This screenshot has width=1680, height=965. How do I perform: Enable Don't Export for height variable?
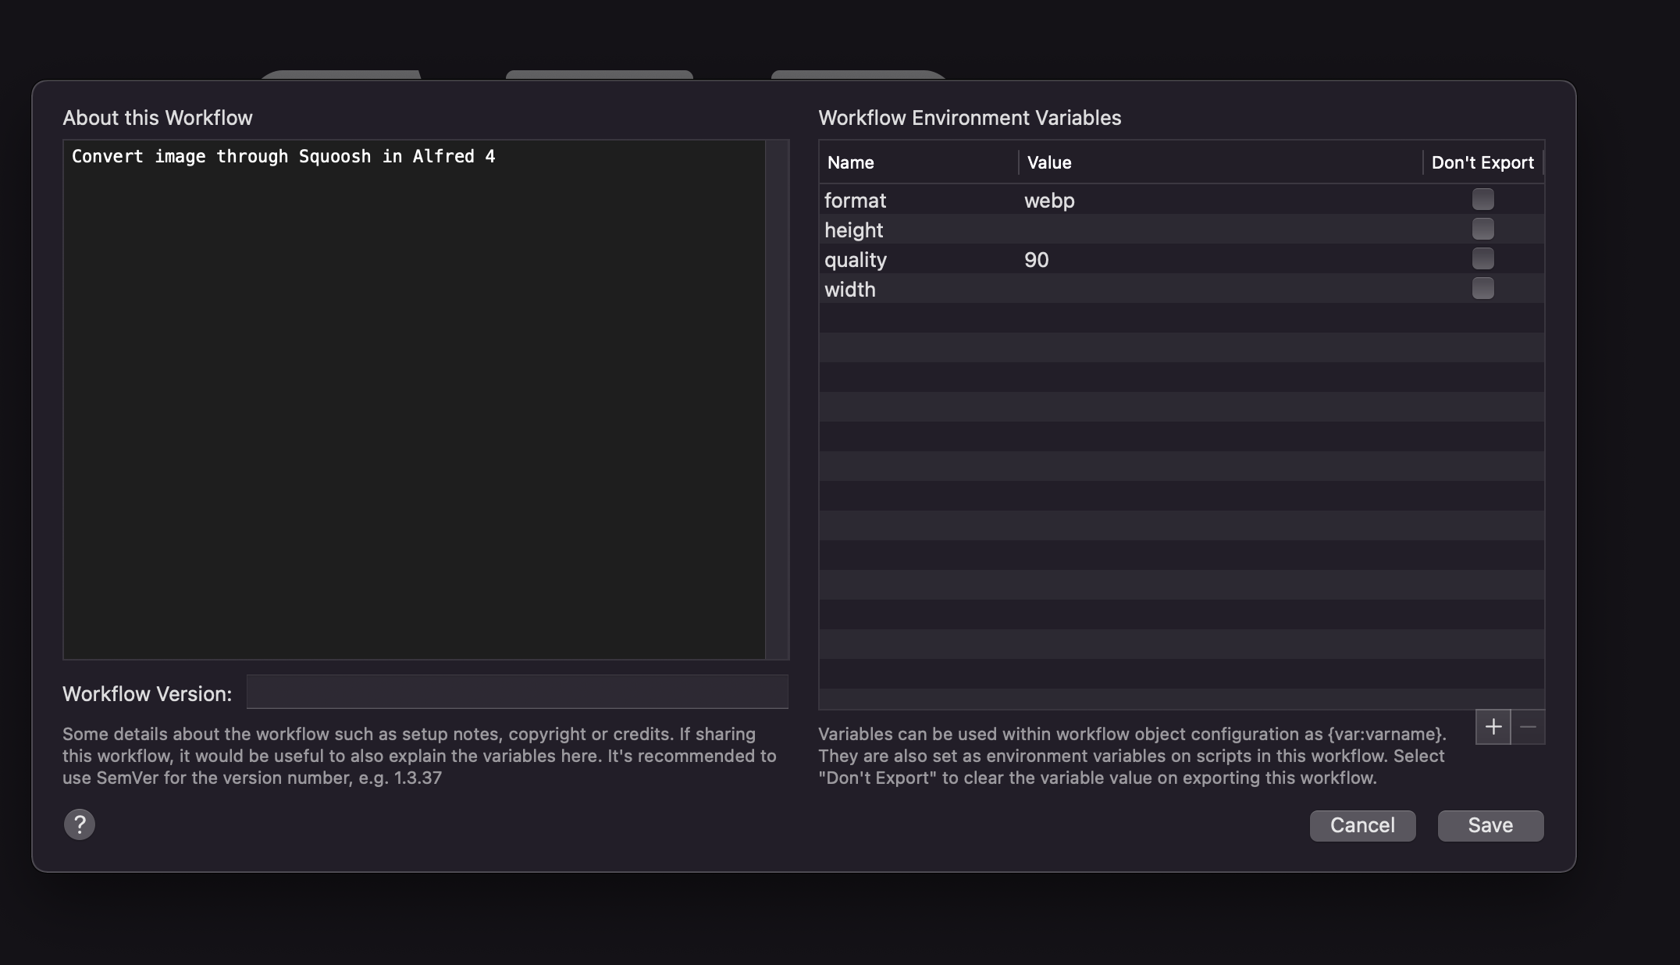click(1482, 229)
